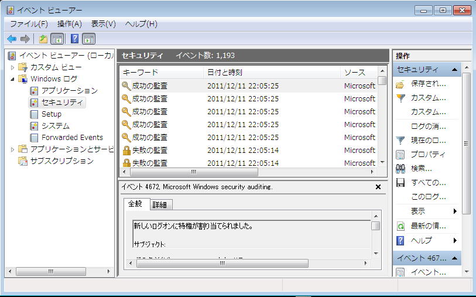The image size is (476, 297).
Task: Click 保存されたログを開く action
Action: coord(428,84)
